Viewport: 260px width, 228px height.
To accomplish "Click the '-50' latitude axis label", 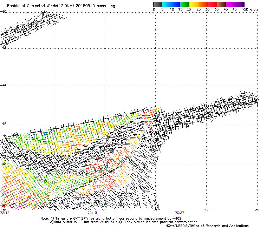I will pos(3,206).
